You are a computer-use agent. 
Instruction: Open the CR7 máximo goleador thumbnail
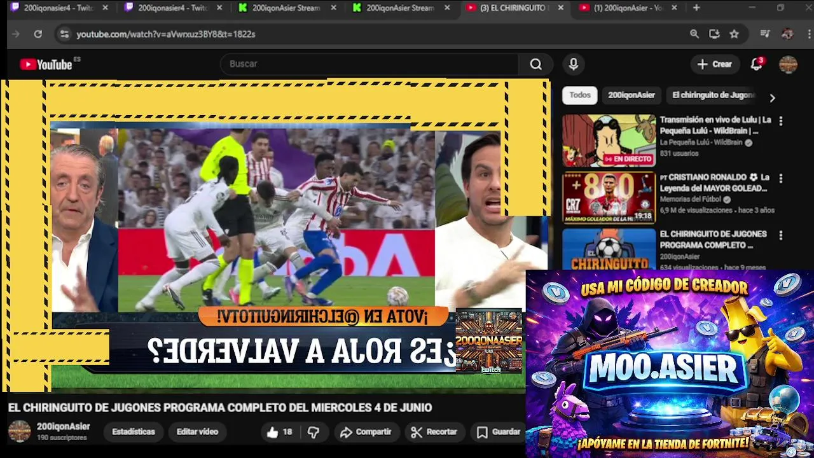tap(609, 198)
